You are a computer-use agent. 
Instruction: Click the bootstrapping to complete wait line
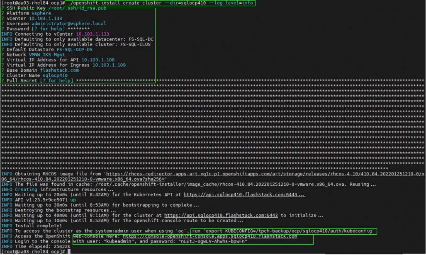100,205
